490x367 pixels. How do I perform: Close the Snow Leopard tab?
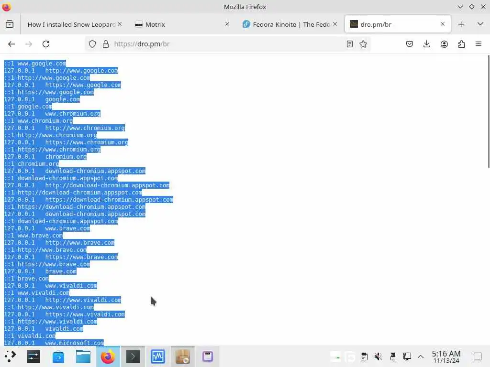tap(120, 24)
